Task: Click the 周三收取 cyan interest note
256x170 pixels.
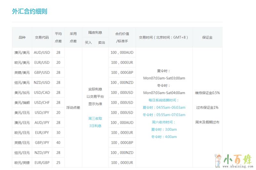Action: pos(95,119)
